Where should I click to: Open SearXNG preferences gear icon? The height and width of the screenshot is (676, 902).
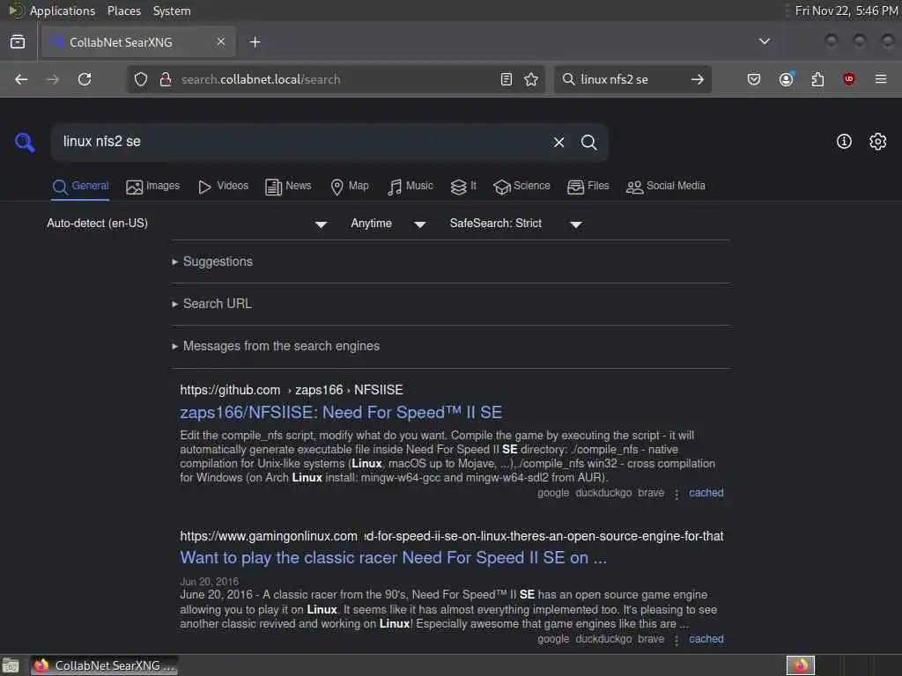(877, 142)
